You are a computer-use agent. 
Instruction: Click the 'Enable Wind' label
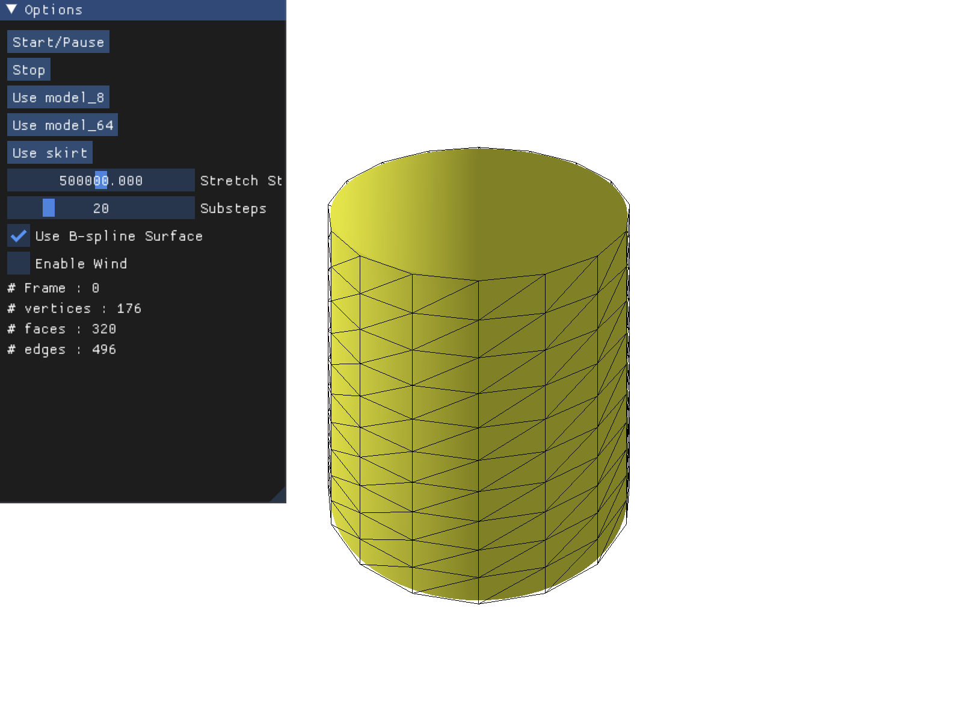point(81,264)
